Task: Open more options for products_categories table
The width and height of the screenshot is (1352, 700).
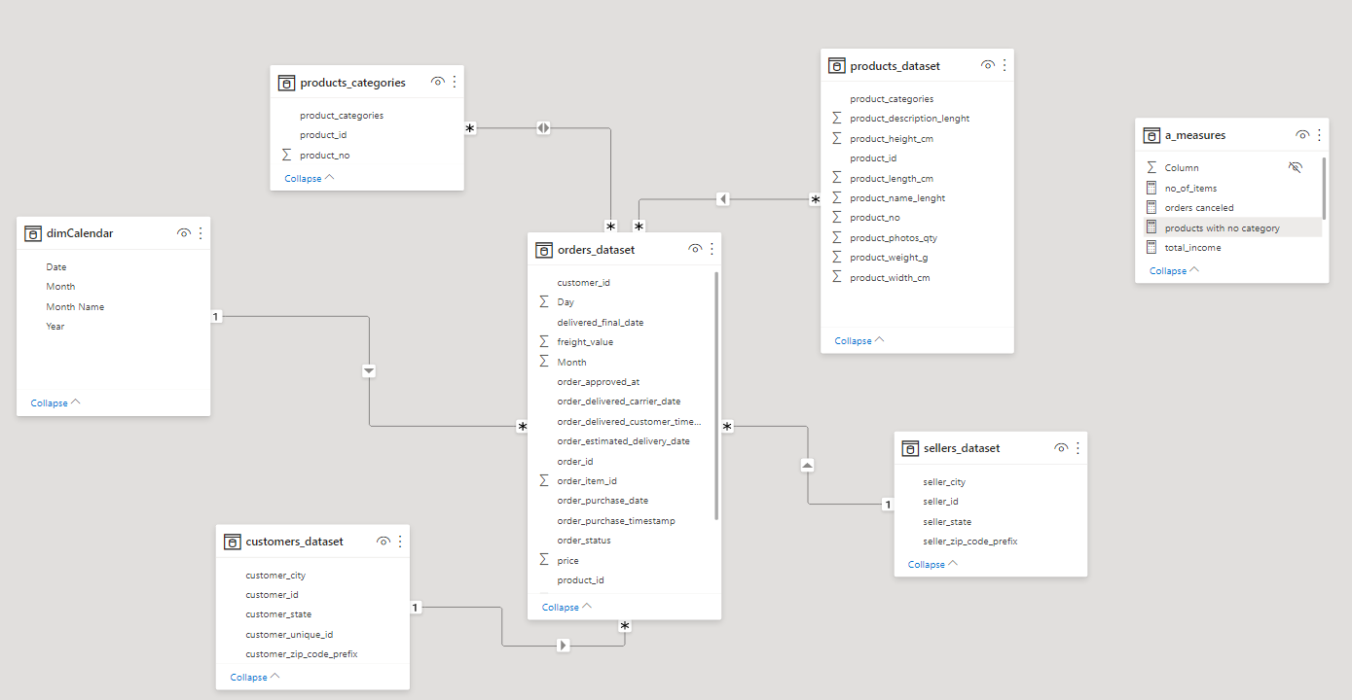Action: [x=454, y=83]
